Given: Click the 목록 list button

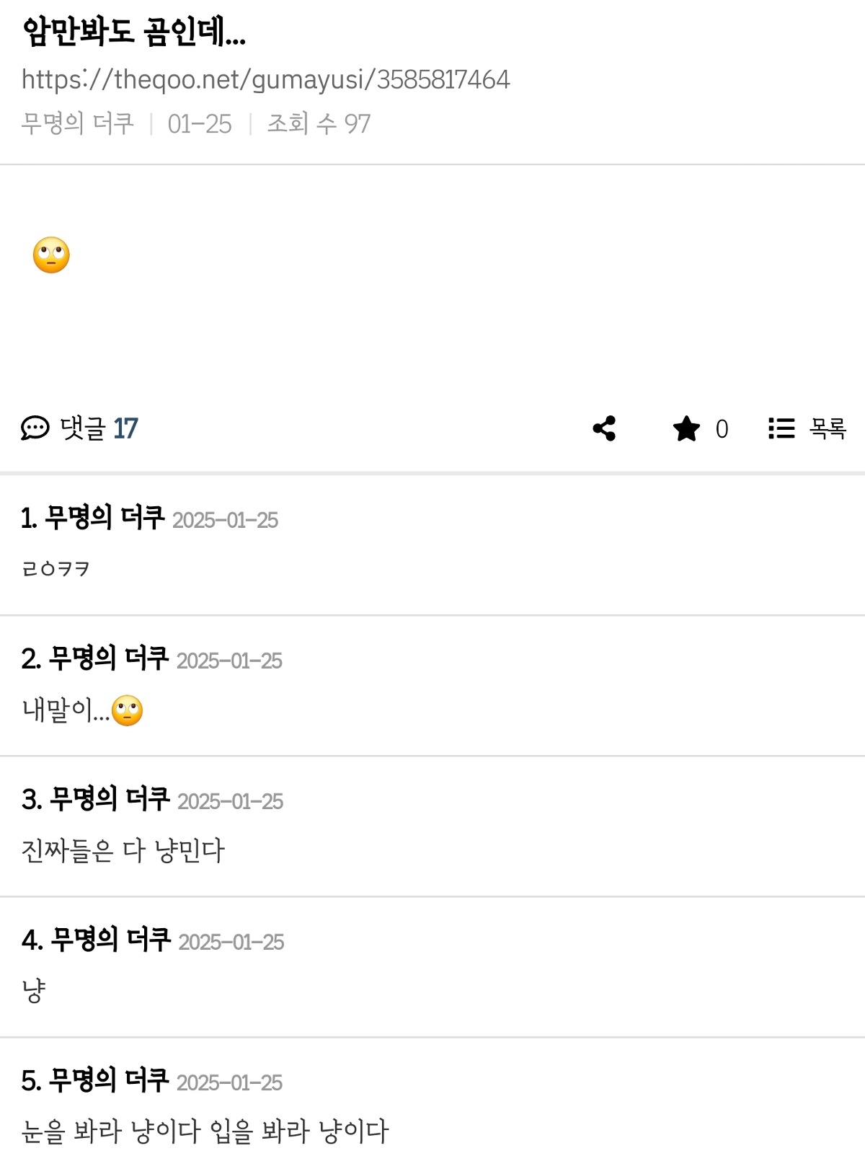Looking at the screenshot, I should 827,428.
